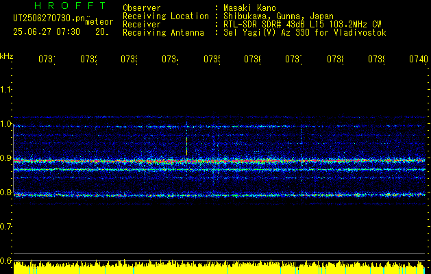This screenshot has height=274, width=431.
Task: Click the strong red carrier line near 0.9 kHz
Action: (219, 161)
